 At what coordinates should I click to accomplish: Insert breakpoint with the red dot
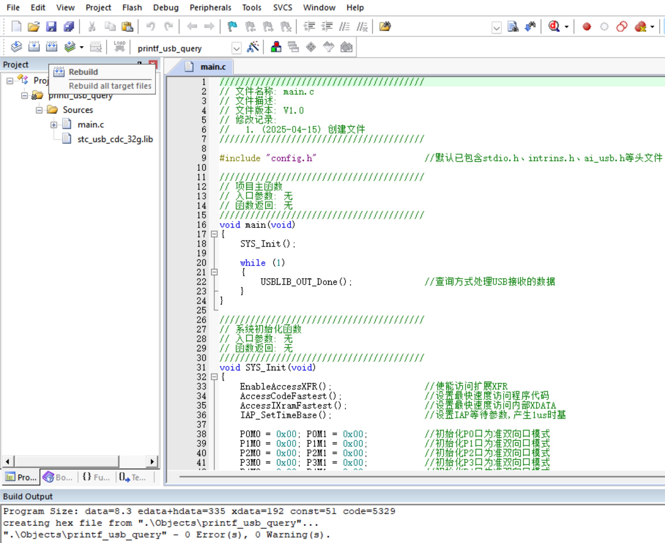(587, 27)
